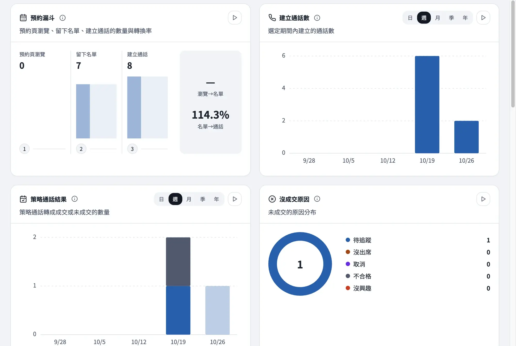516x346 pixels.
Task: Click the 留下名單 funnel bar
Action: [x=96, y=111]
